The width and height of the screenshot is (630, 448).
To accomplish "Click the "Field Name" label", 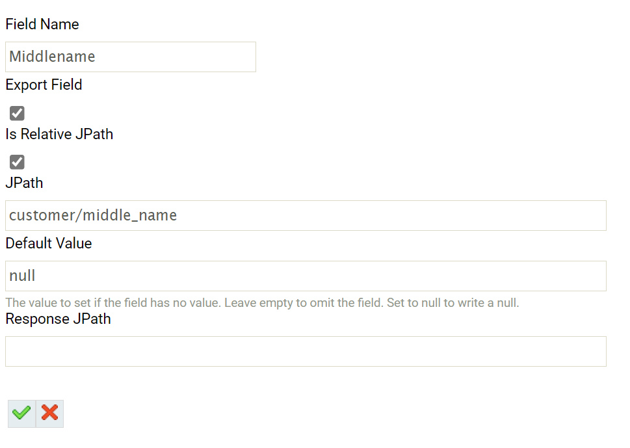I will coord(42,24).
